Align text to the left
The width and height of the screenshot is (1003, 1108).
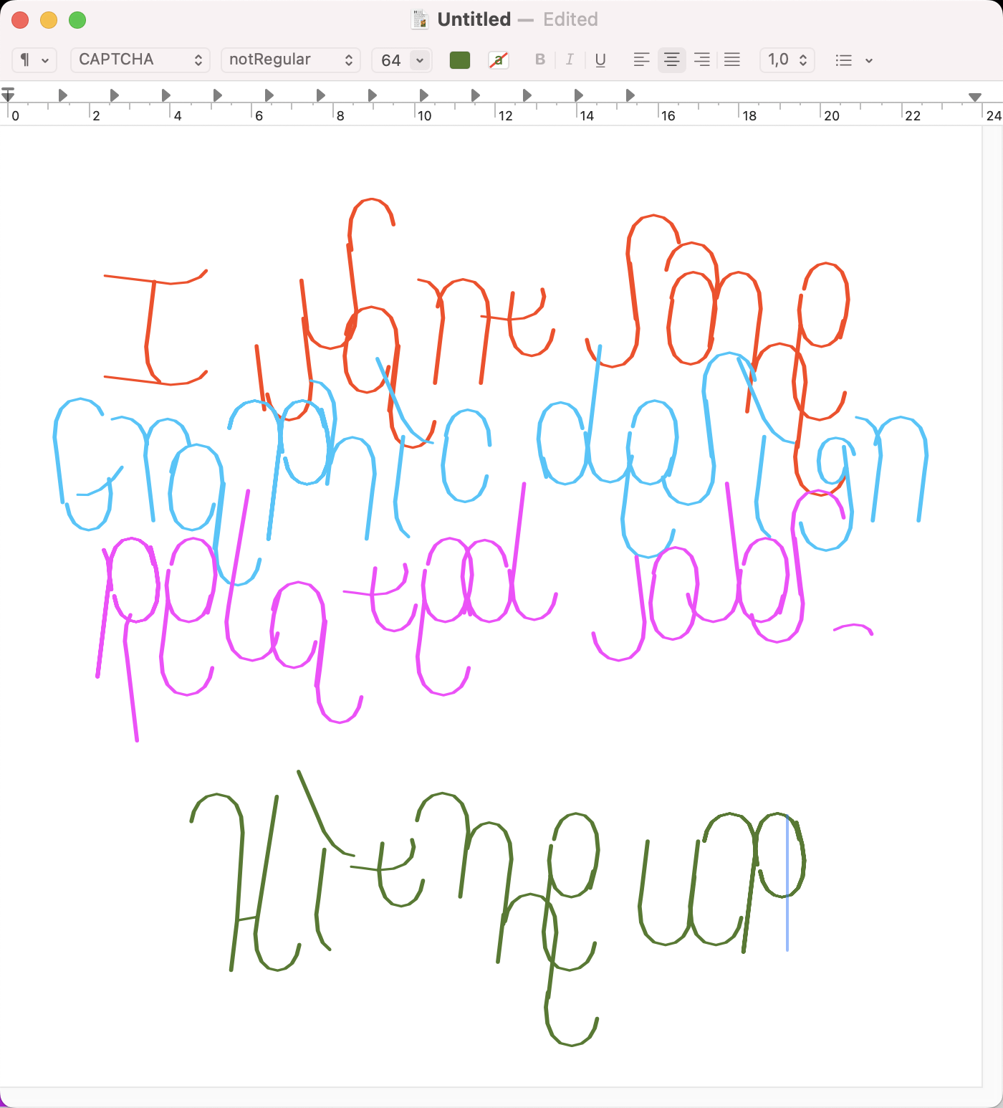(x=641, y=60)
